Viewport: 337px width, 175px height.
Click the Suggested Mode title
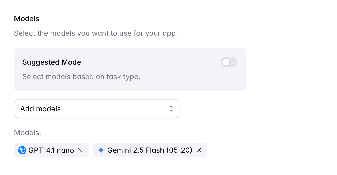[52, 62]
